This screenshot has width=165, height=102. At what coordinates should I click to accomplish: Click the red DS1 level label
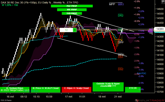click(x=120, y=57)
